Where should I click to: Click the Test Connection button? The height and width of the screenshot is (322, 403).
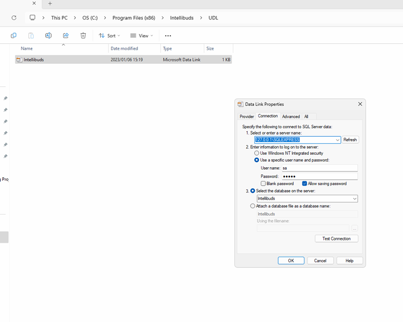point(337,239)
